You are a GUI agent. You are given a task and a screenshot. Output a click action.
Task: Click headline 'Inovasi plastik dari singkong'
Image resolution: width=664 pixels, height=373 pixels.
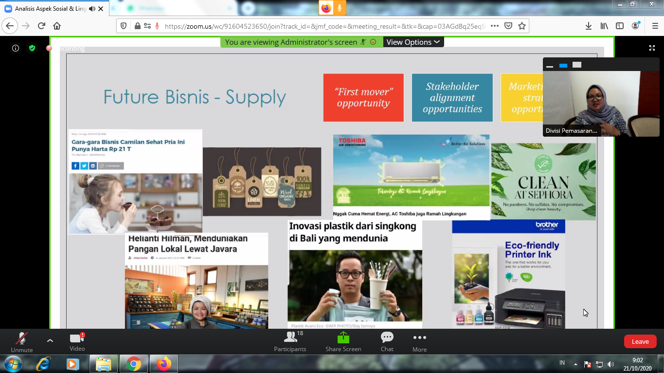pos(353,232)
